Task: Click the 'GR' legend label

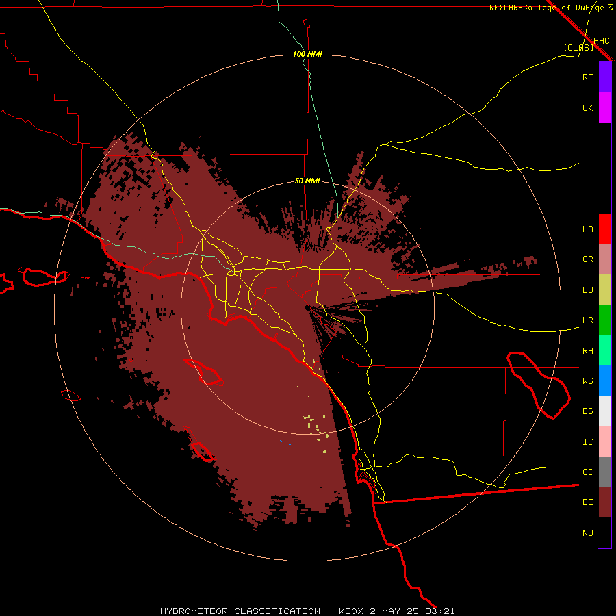Action: point(587,259)
